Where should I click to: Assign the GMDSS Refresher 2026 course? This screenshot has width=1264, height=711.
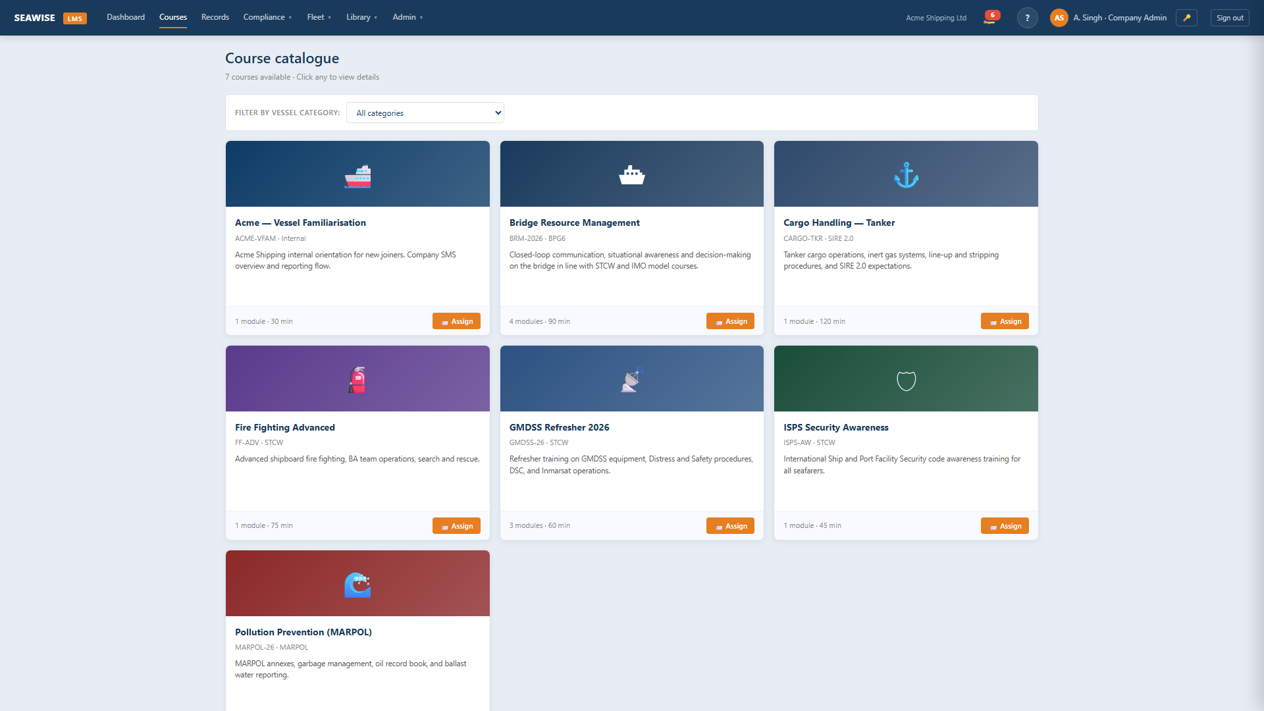click(730, 526)
